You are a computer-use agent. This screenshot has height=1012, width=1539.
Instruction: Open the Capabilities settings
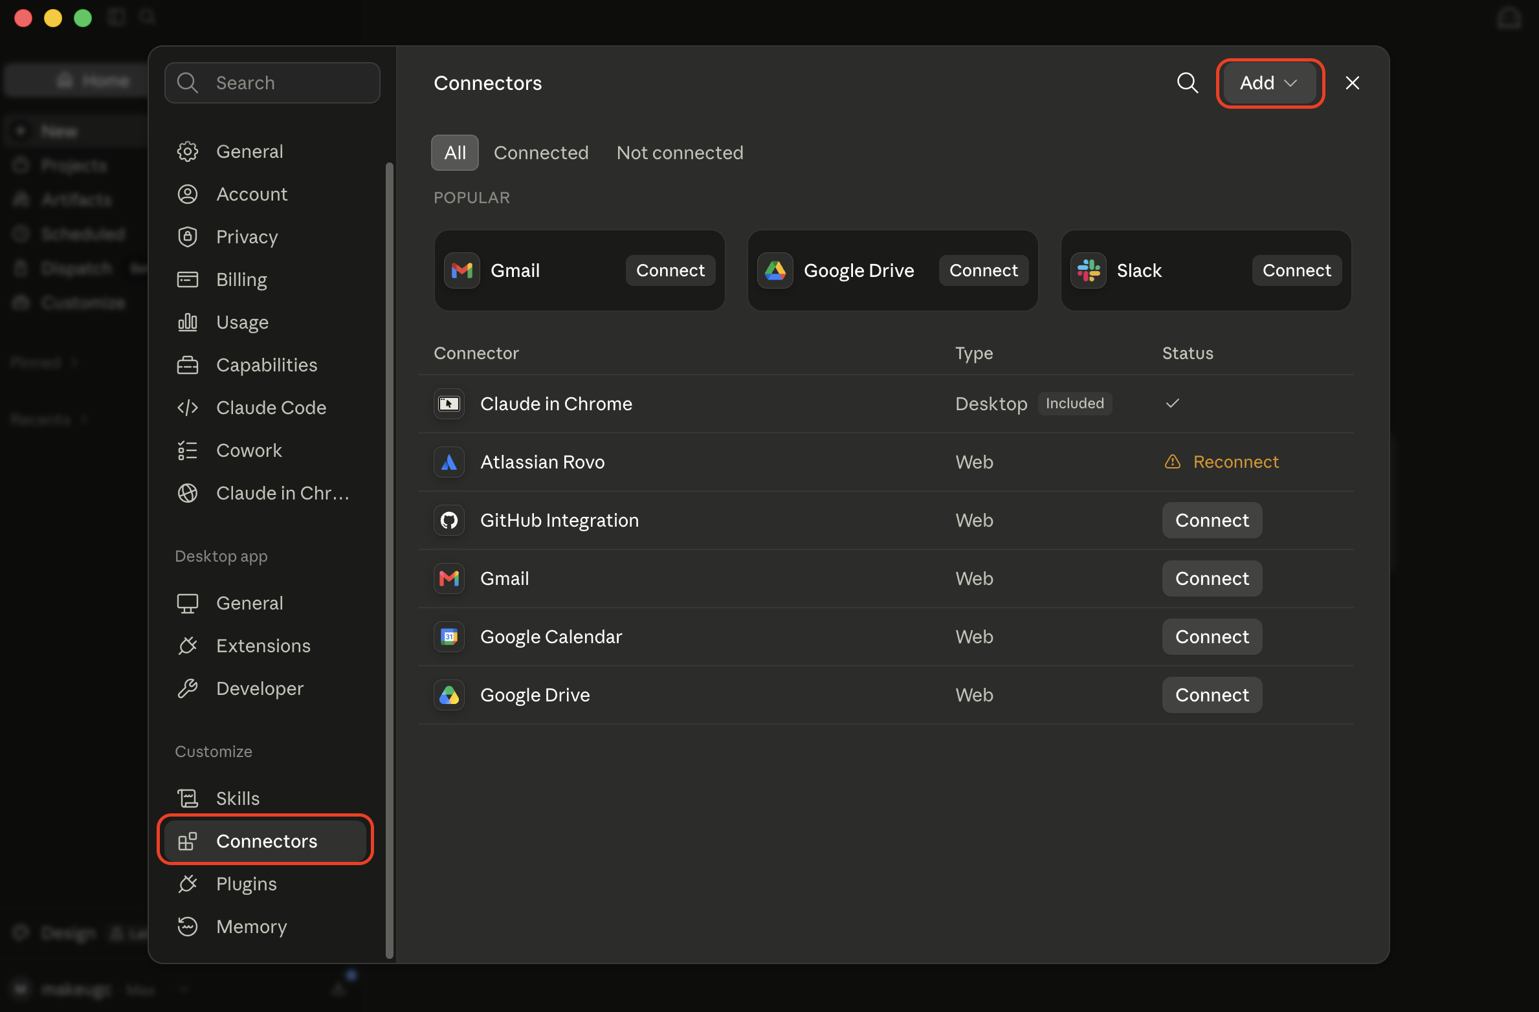[265, 365]
